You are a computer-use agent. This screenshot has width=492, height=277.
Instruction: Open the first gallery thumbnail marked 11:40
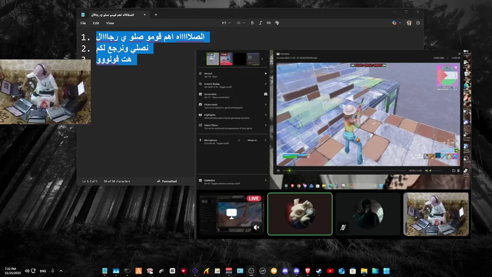pyautogui.click(x=213, y=59)
